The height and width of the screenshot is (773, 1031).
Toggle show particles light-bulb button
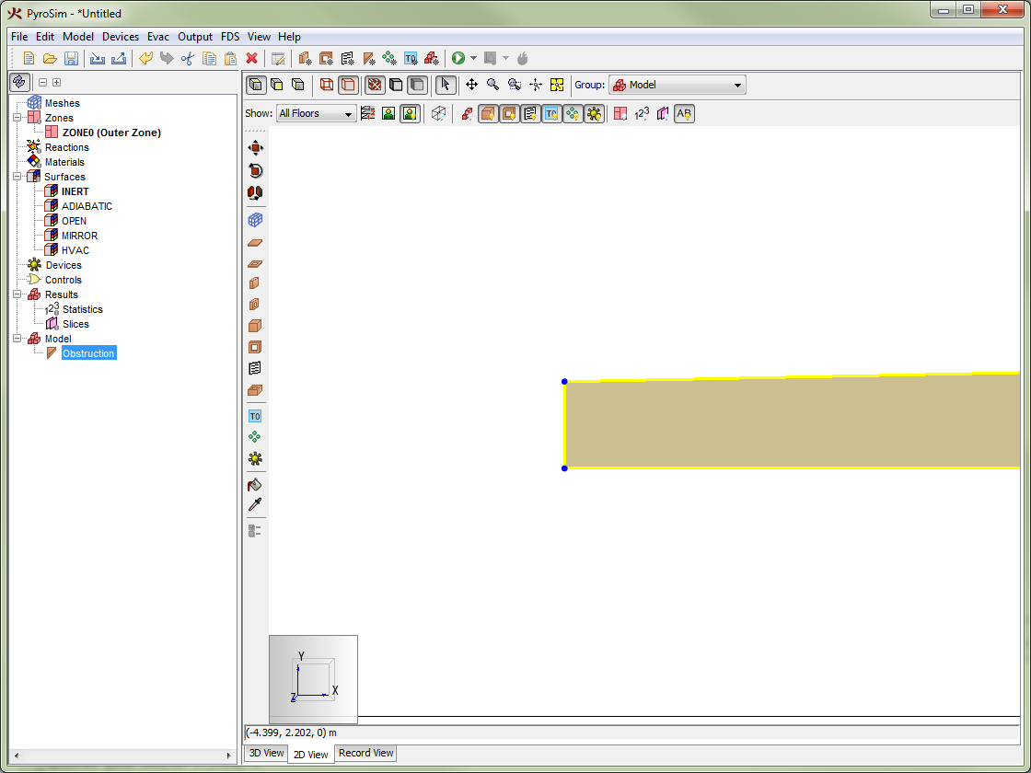573,114
